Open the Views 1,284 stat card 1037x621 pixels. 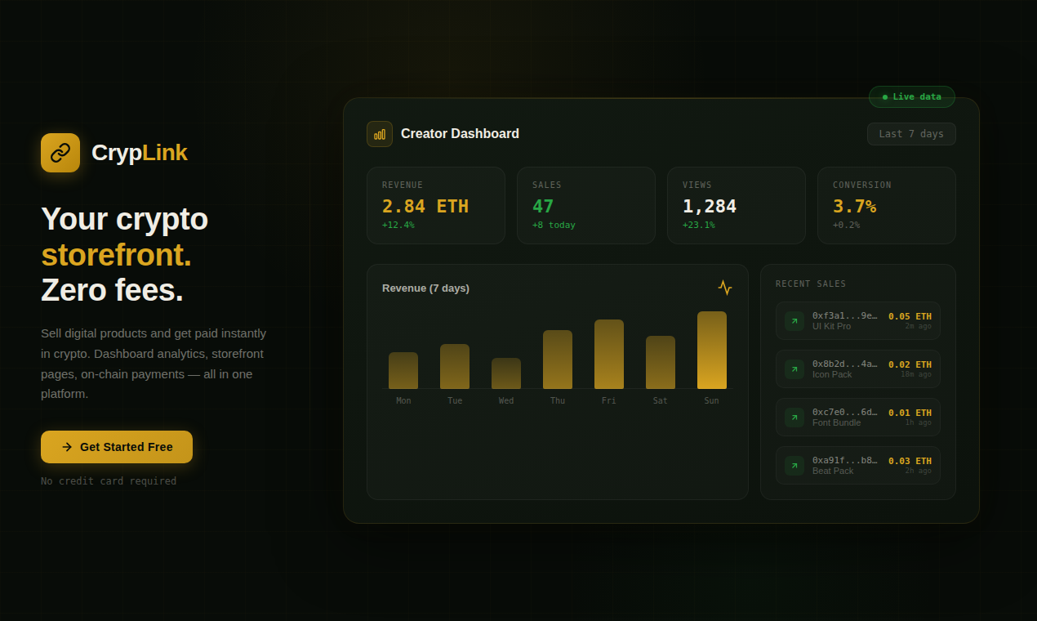point(737,206)
